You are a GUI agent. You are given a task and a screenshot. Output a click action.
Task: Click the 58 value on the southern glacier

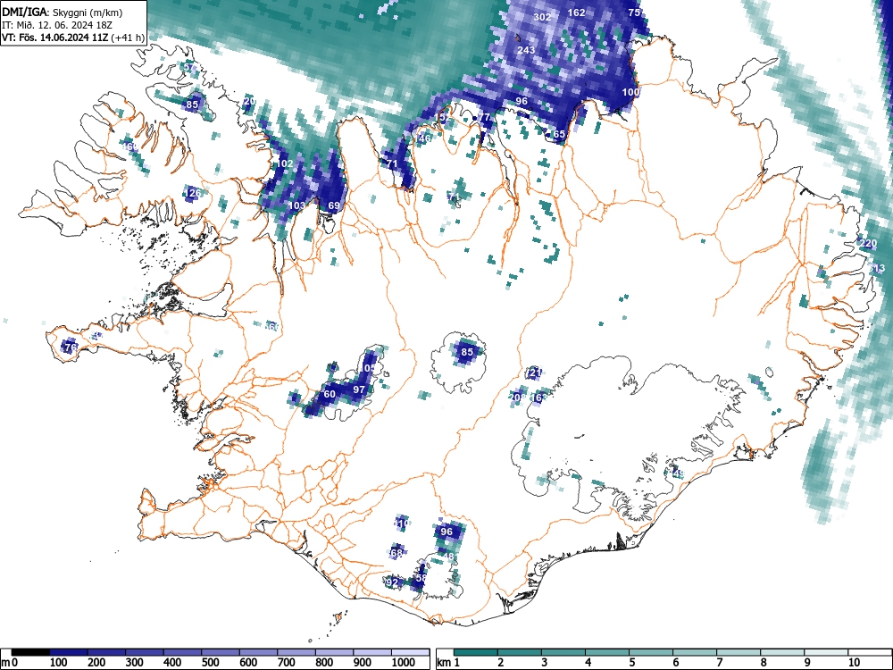pyautogui.click(x=421, y=578)
